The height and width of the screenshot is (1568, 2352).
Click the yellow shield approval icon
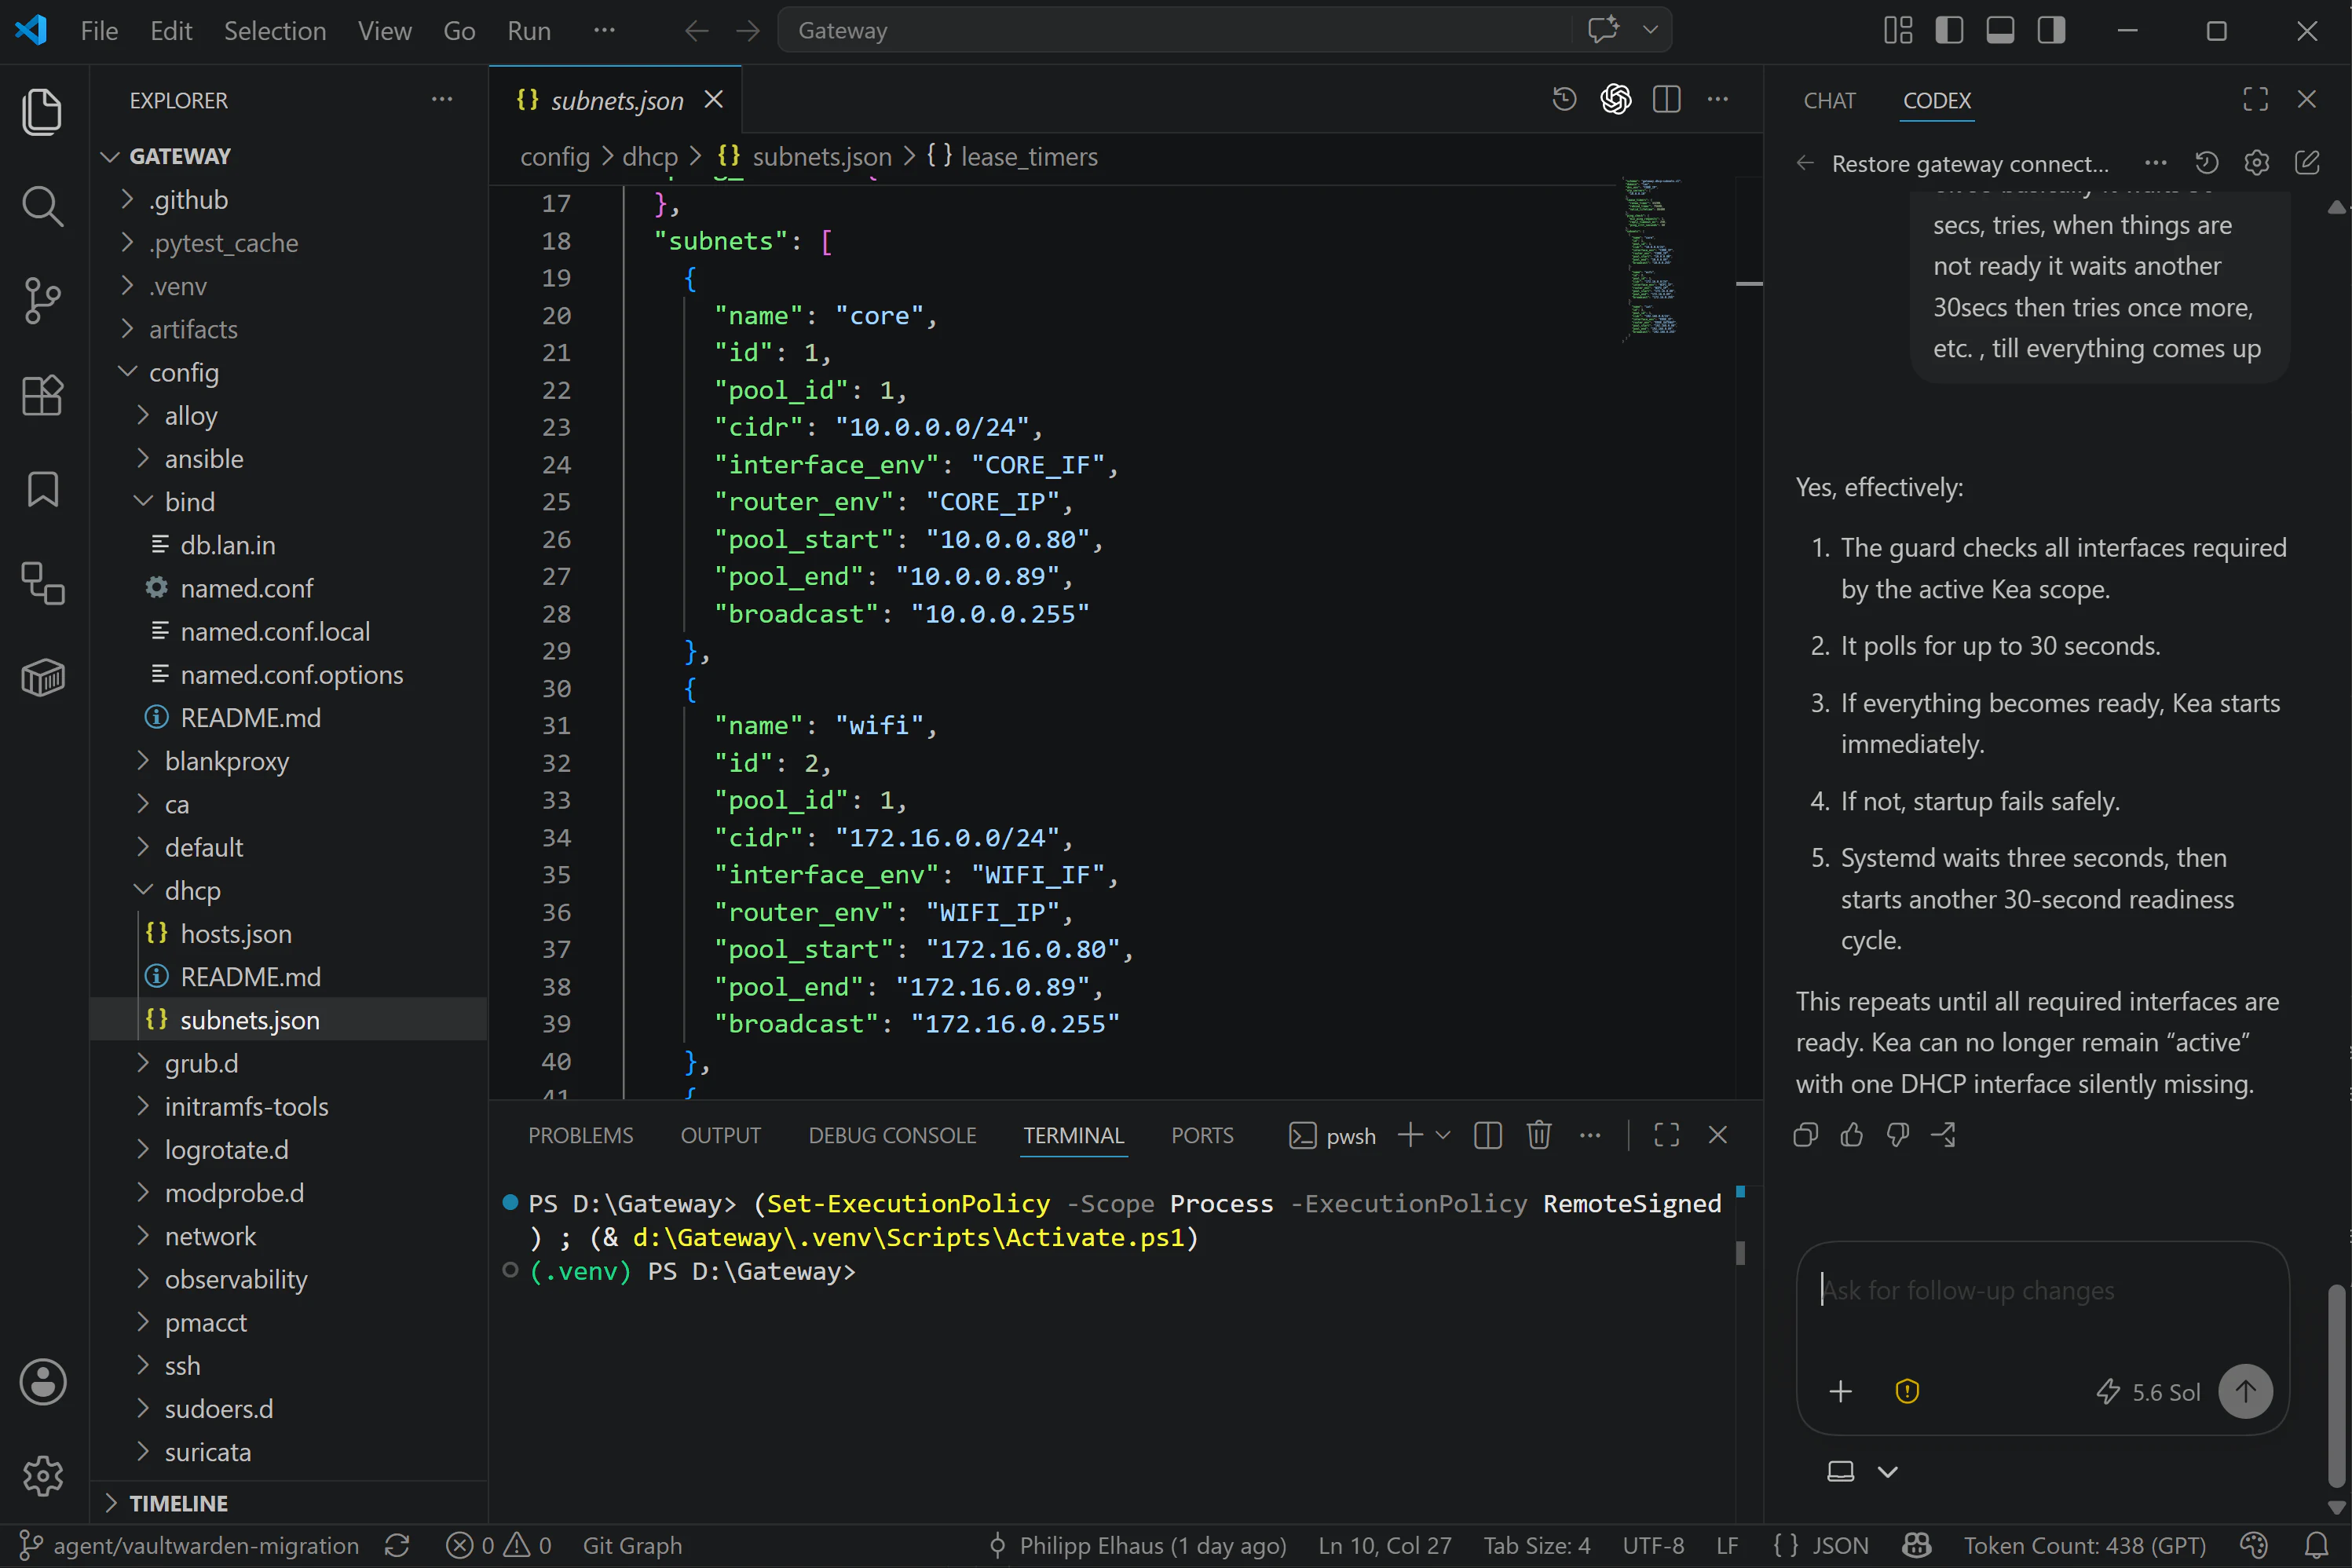1907,1391
